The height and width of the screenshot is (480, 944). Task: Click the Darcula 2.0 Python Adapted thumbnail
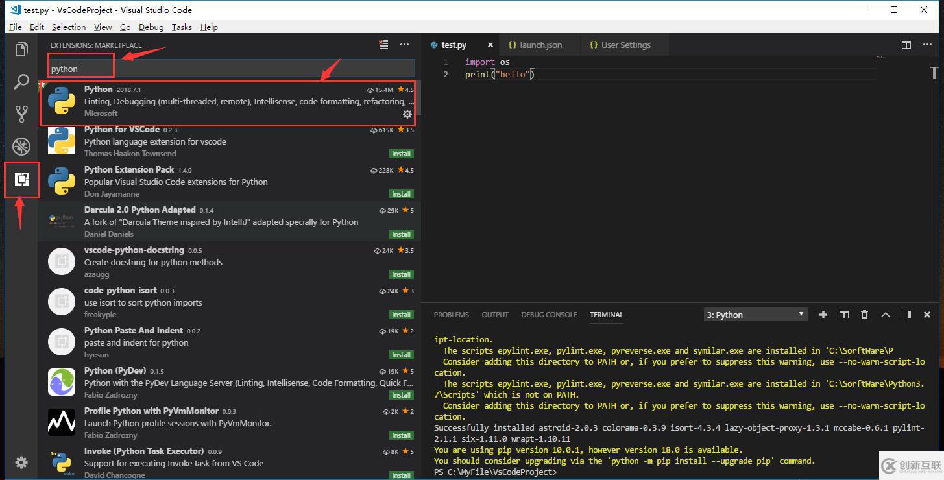pos(62,221)
